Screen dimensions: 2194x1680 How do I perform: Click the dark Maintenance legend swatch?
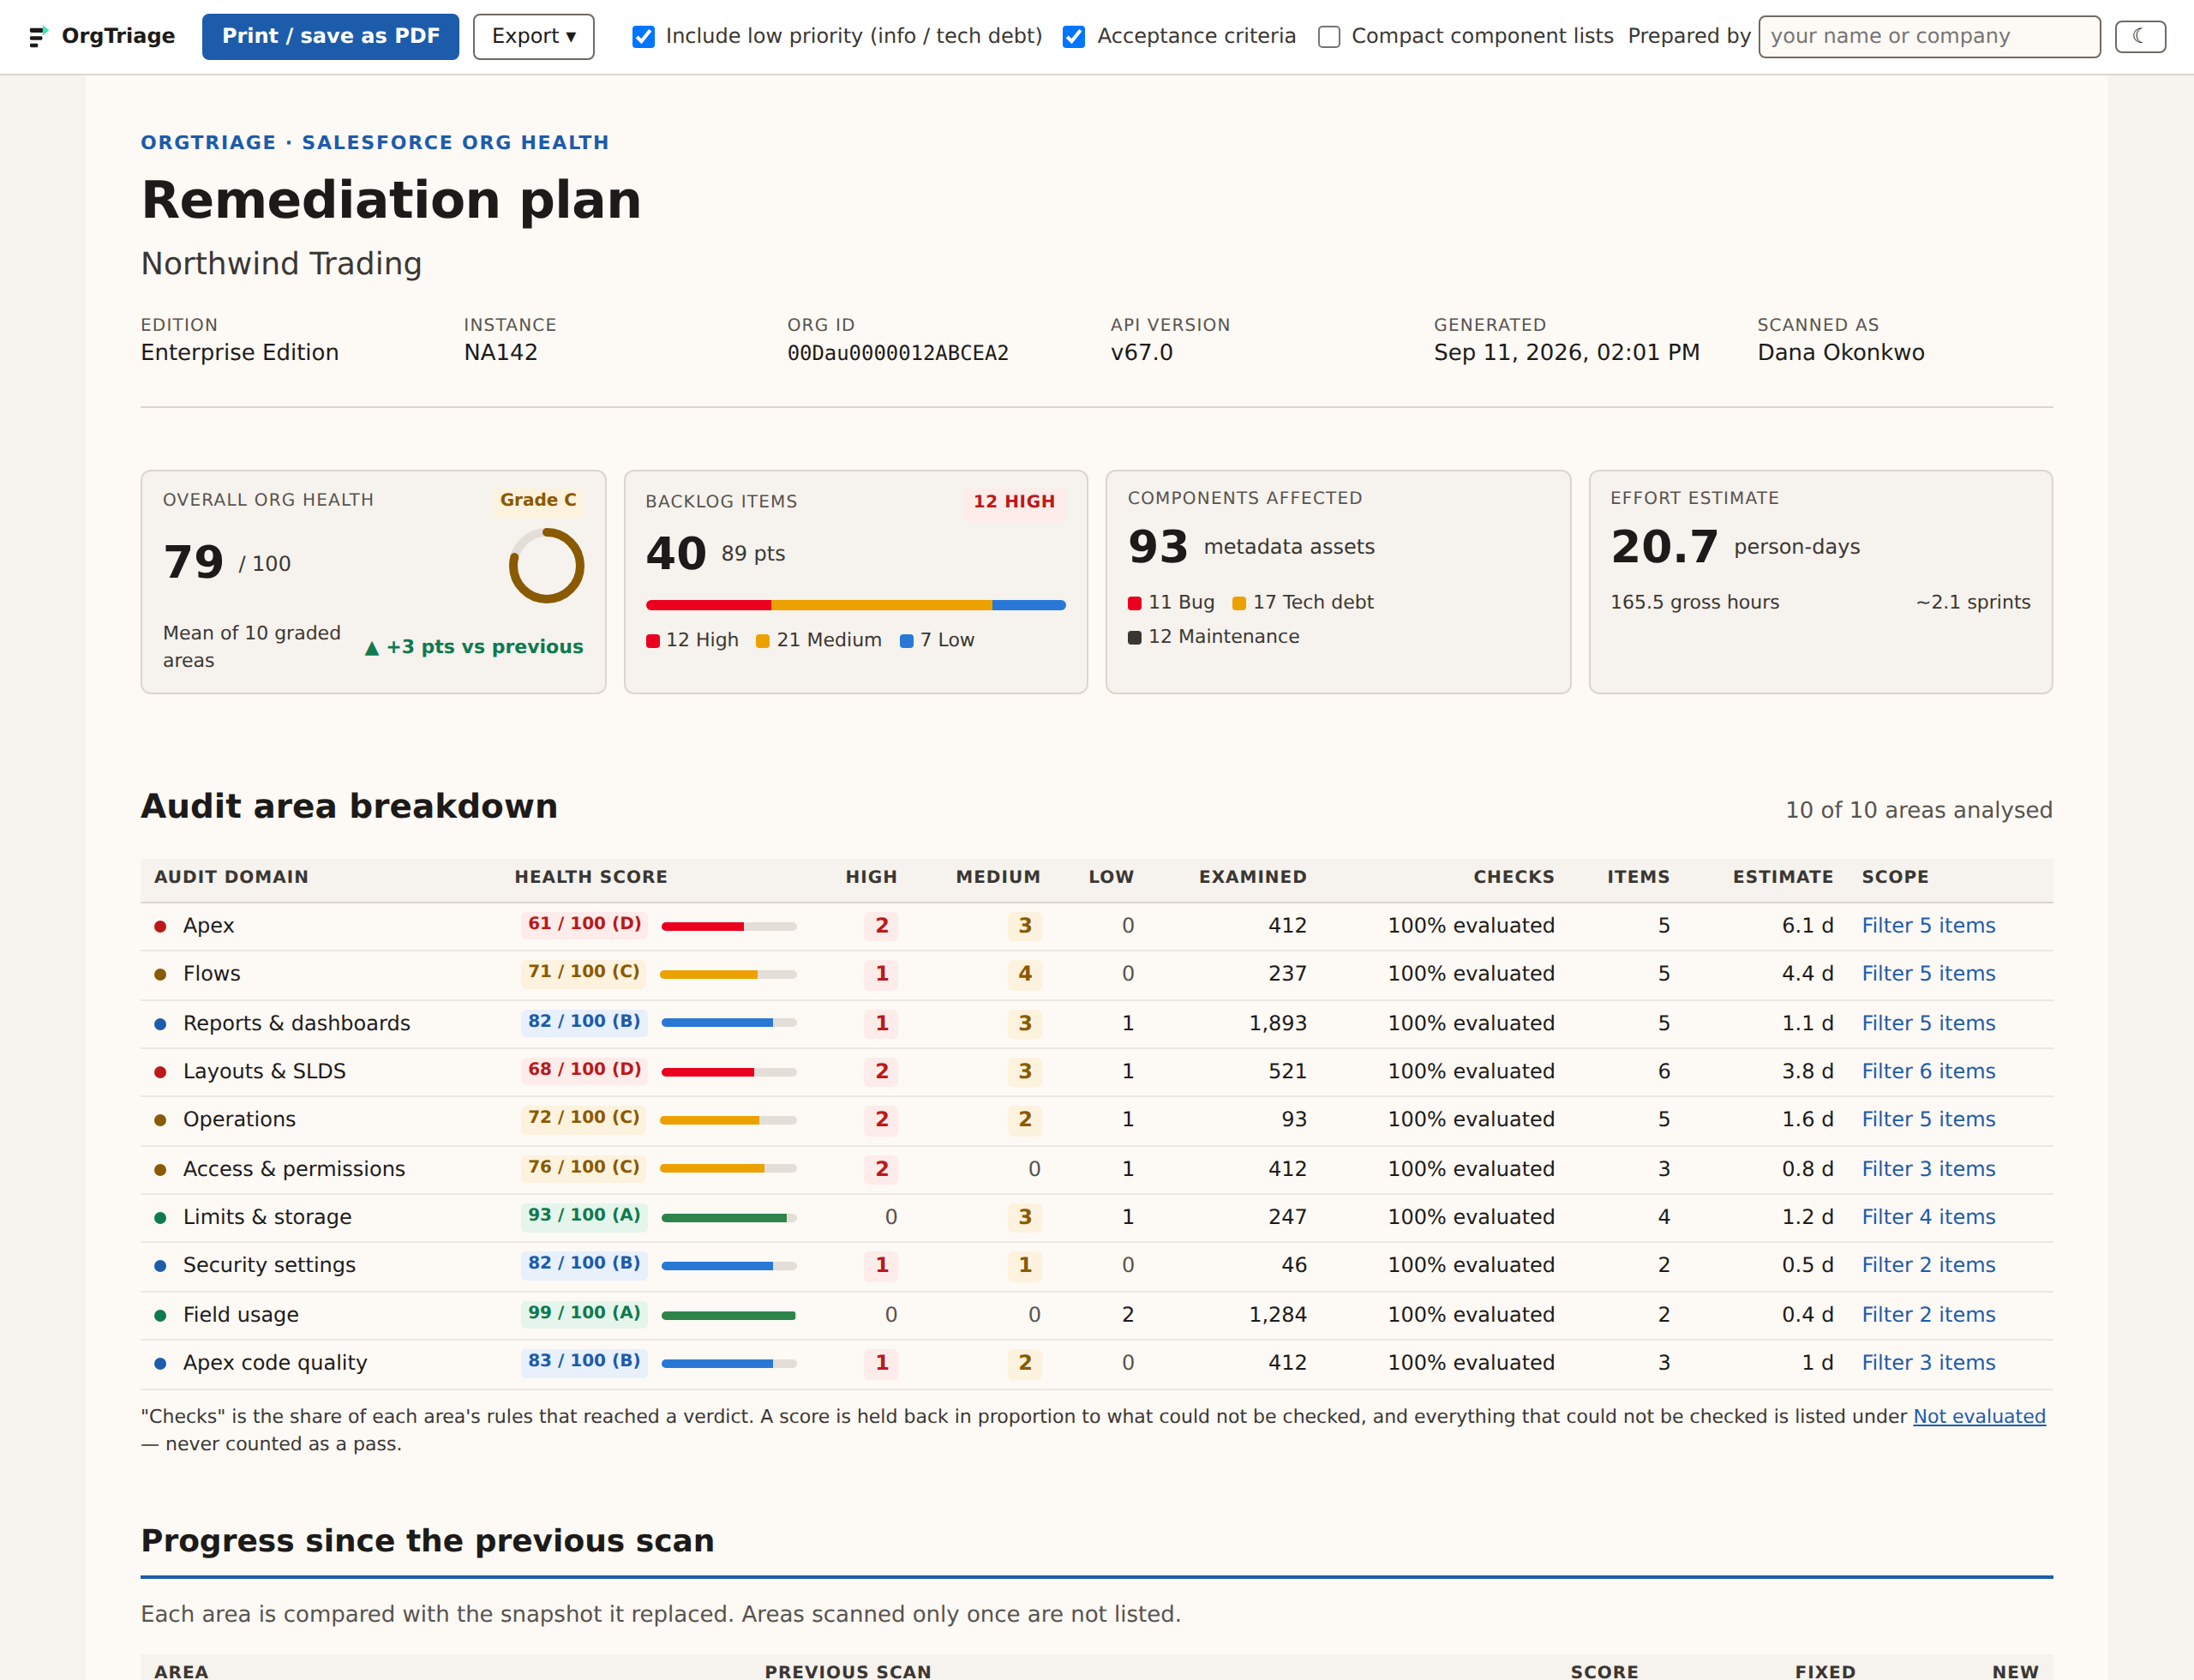1134,638
